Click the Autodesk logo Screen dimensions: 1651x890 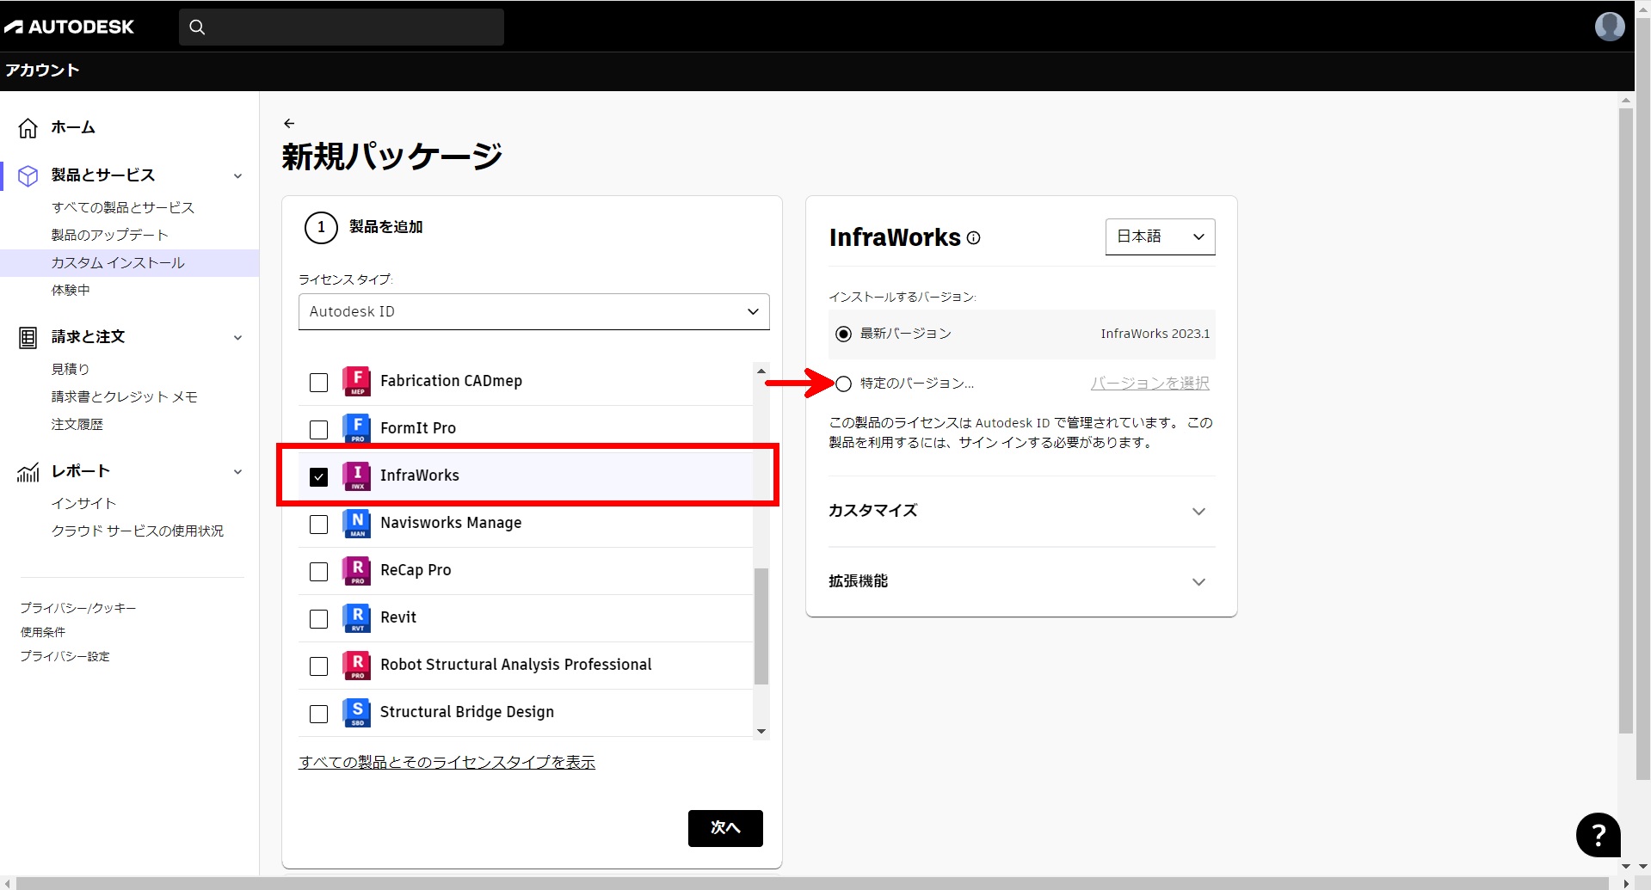tap(69, 27)
